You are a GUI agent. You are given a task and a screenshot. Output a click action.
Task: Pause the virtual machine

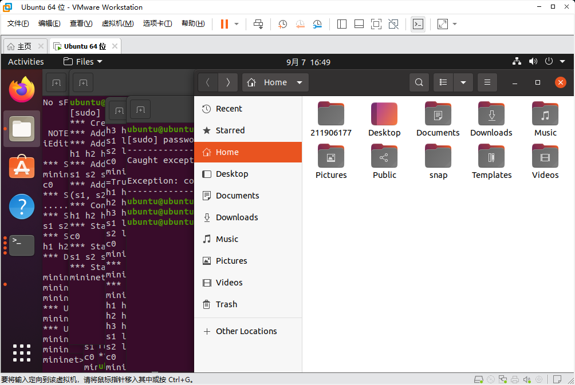(x=224, y=24)
